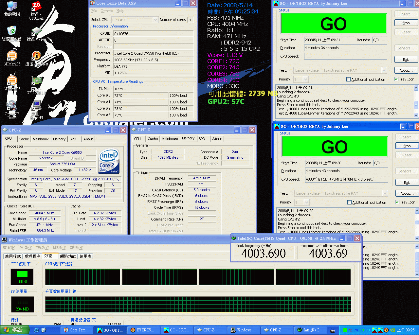Toggle Tray Icon checkbox in the upper ORTHOS window
Screen dimensions: 419x335
pos(396,79)
